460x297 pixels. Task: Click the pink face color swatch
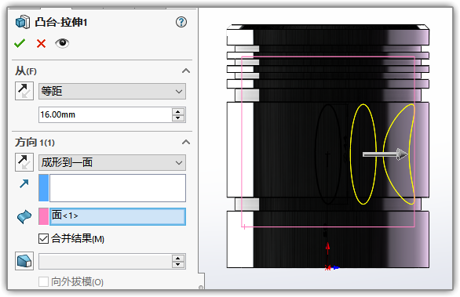pyautogui.click(x=43, y=216)
